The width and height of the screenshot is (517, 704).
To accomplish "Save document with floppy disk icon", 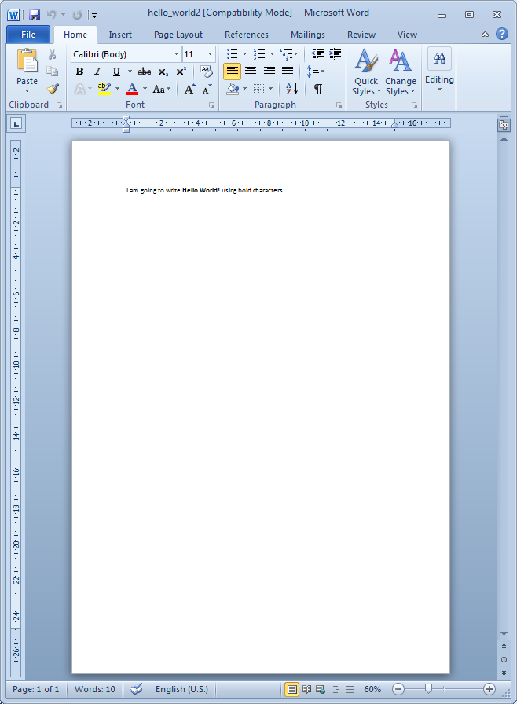I will (x=34, y=15).
